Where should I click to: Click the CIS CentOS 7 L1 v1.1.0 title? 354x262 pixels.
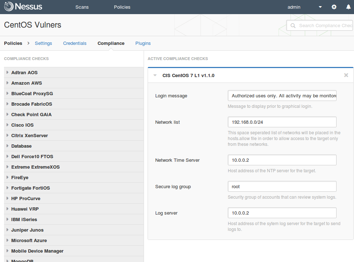189,76
